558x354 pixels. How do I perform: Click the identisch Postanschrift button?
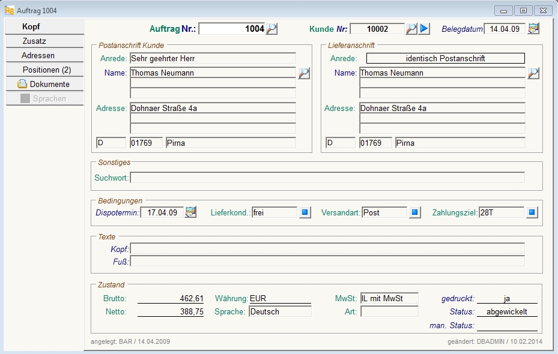tap(445, 59)
